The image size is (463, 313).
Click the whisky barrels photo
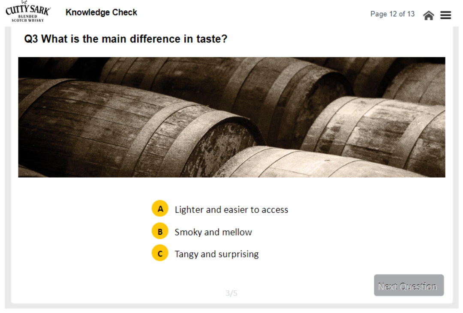[x=231, y=117]
